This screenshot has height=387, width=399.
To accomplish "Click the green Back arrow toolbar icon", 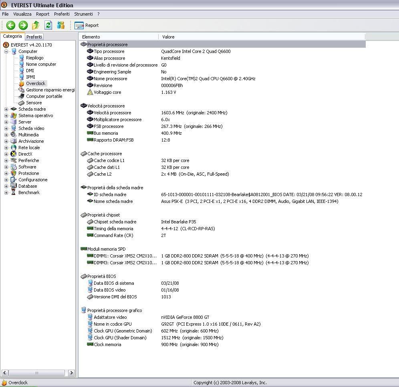I will click(x=11, y=25).
